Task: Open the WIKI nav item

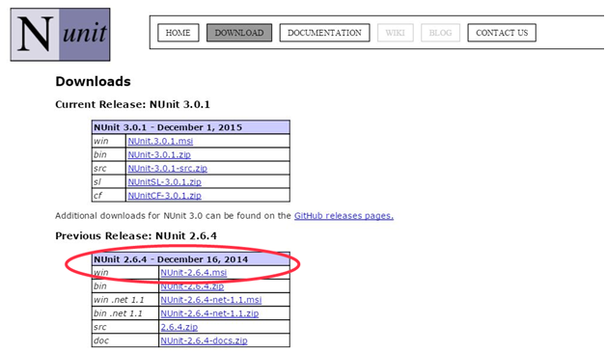Action: coord(395,33)
